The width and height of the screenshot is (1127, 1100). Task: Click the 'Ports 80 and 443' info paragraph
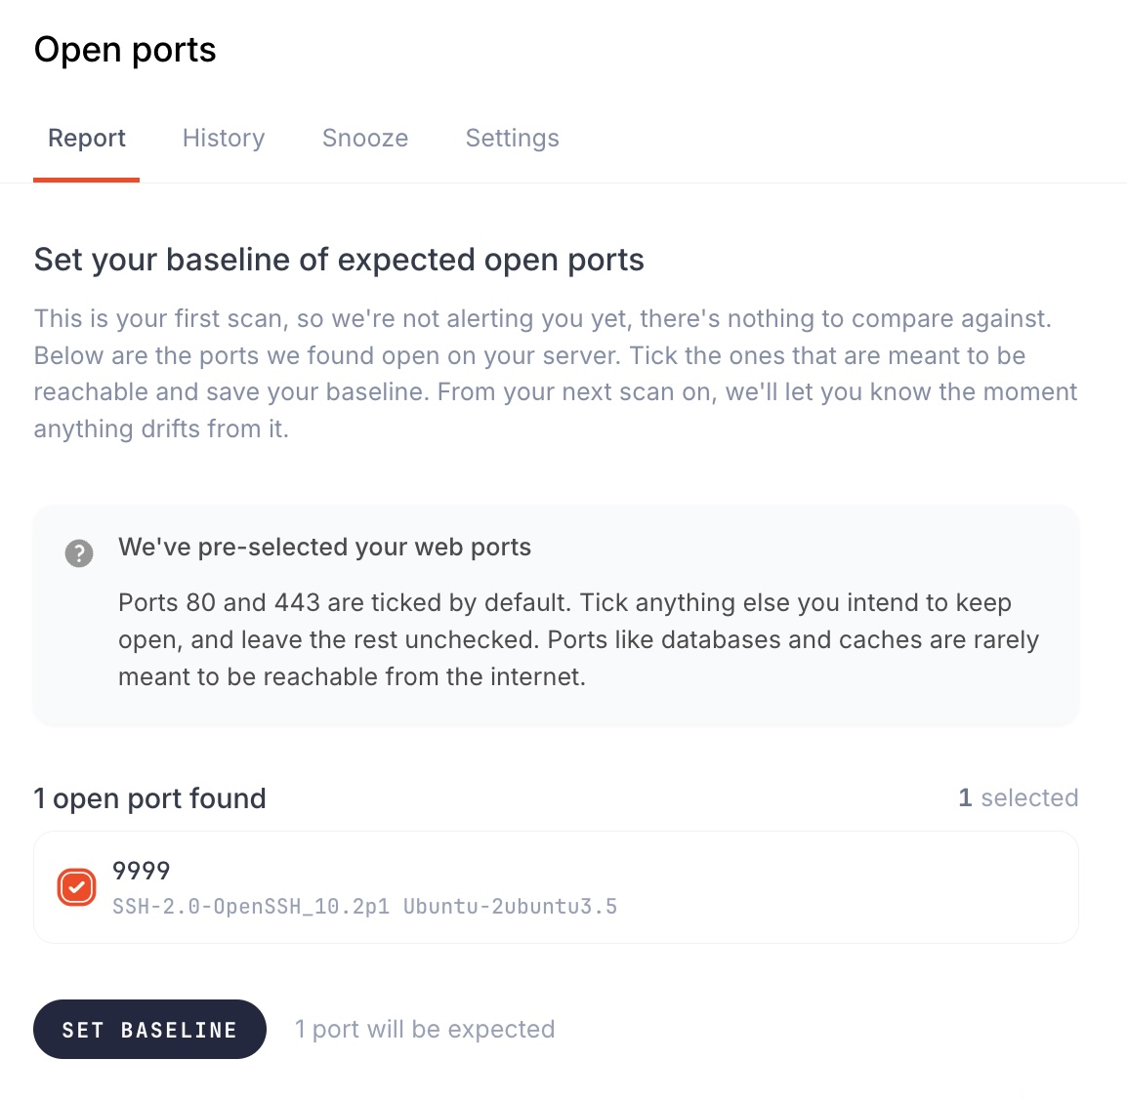[x=579, y=639]
